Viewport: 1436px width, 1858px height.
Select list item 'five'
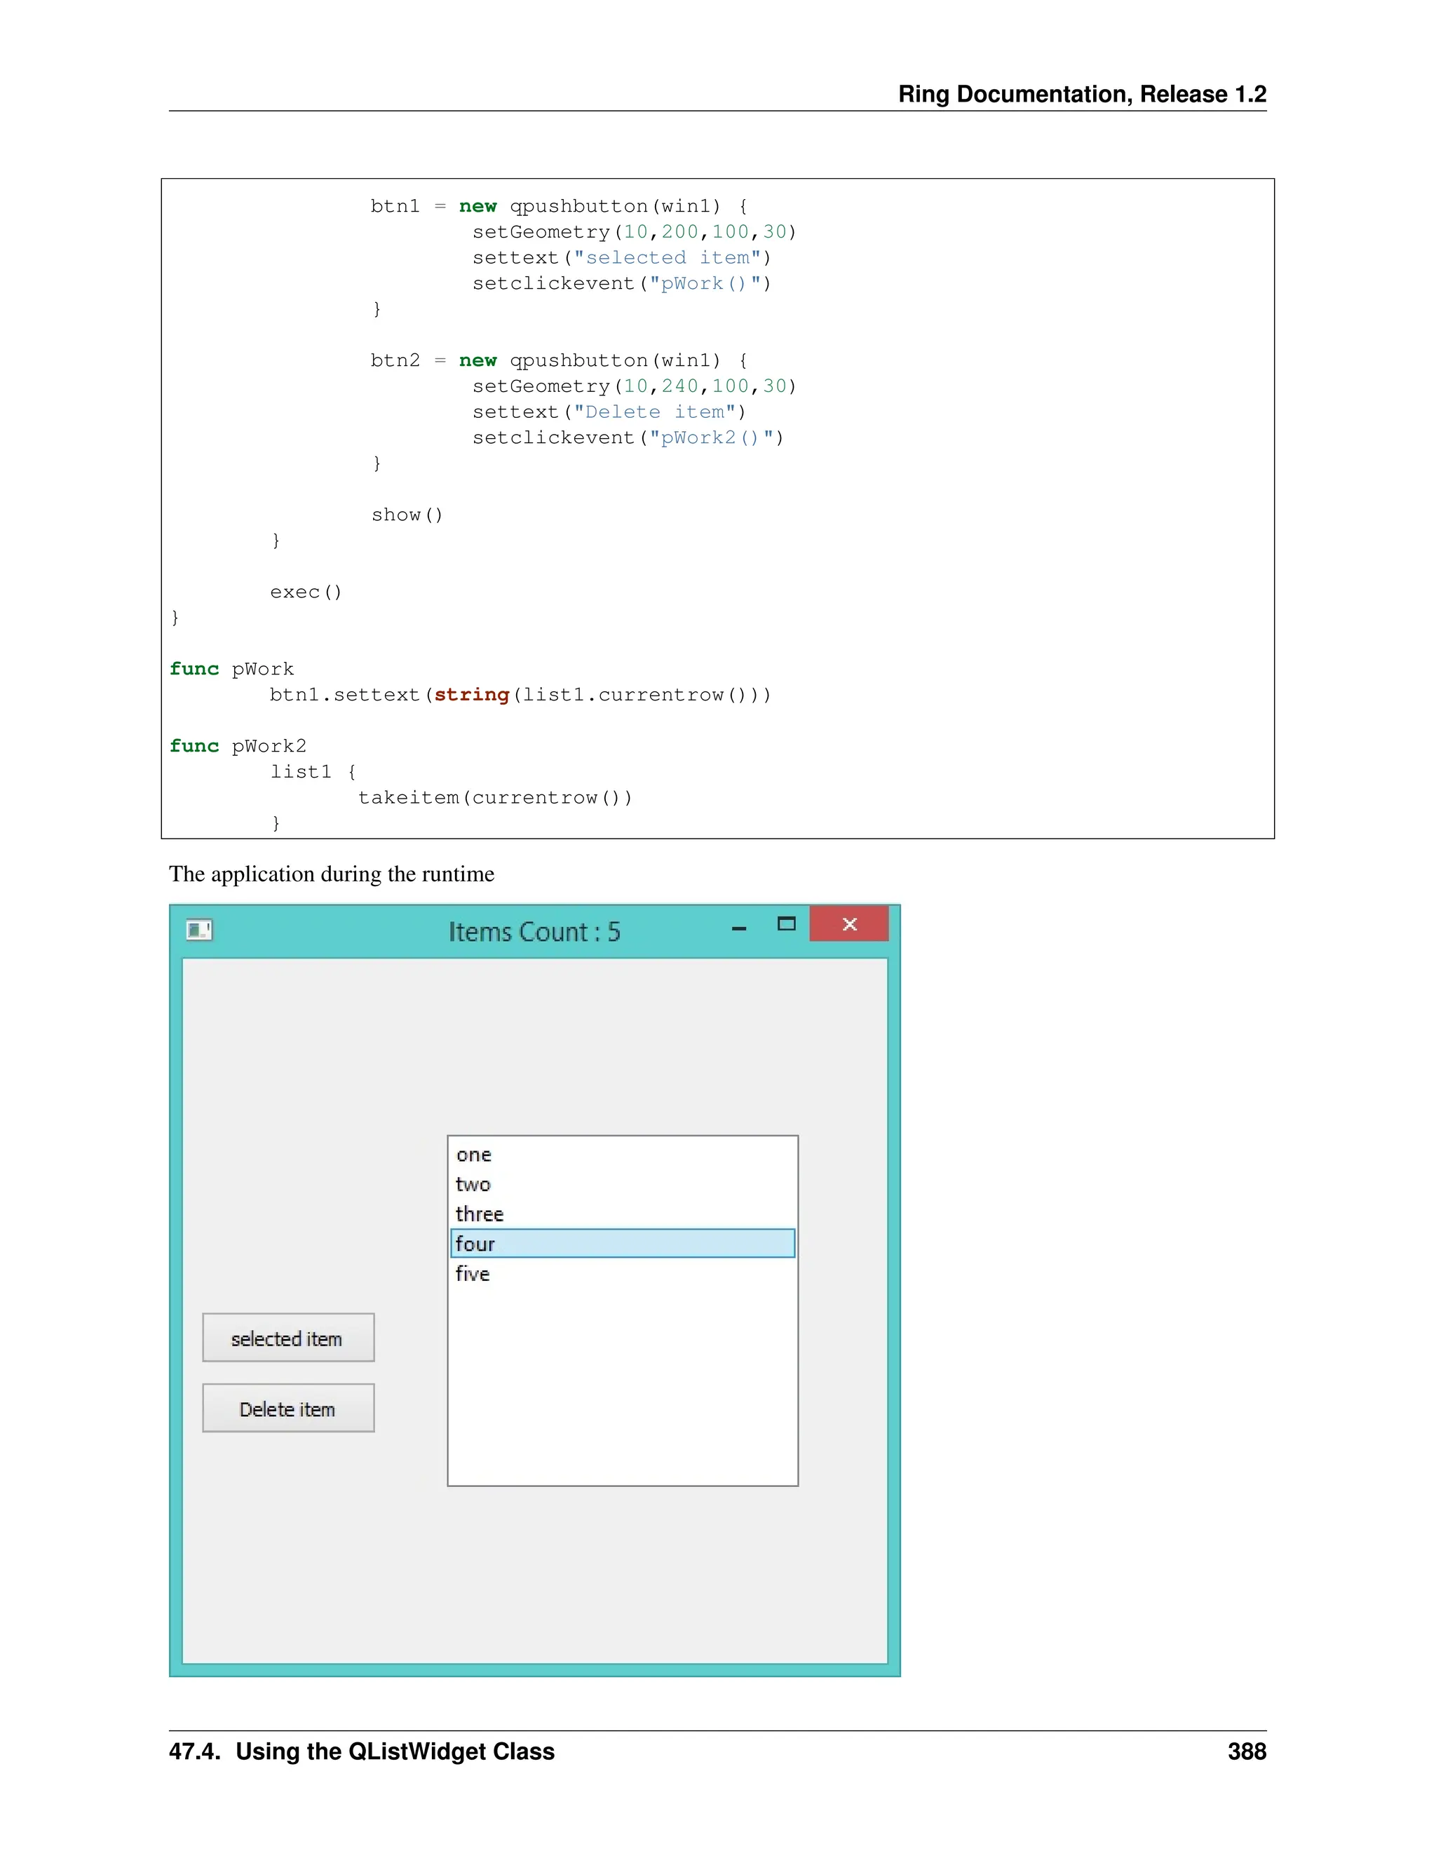point(472,1275)
